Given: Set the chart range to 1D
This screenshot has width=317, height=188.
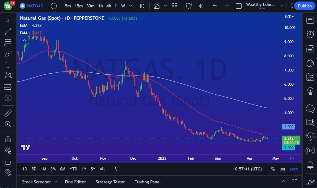Looking at the screenshot, I should [x=25, y=169].
